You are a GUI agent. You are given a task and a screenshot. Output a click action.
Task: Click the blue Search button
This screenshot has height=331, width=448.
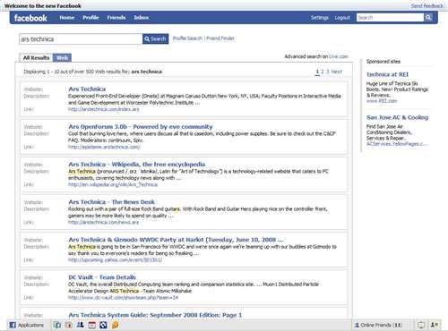(155, 38)
